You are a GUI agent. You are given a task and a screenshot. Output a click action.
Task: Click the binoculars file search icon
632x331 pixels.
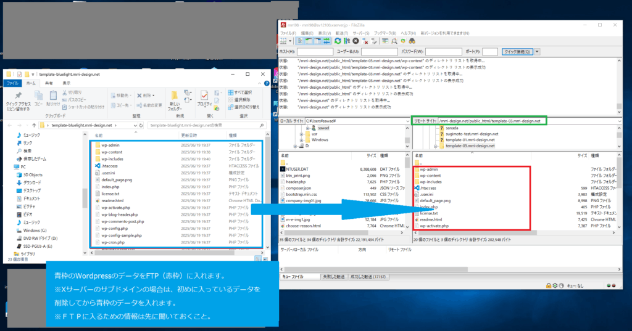point(412,41)
